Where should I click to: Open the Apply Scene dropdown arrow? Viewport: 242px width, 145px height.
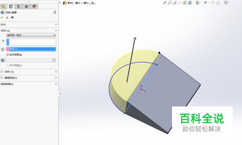click(222, 3)
